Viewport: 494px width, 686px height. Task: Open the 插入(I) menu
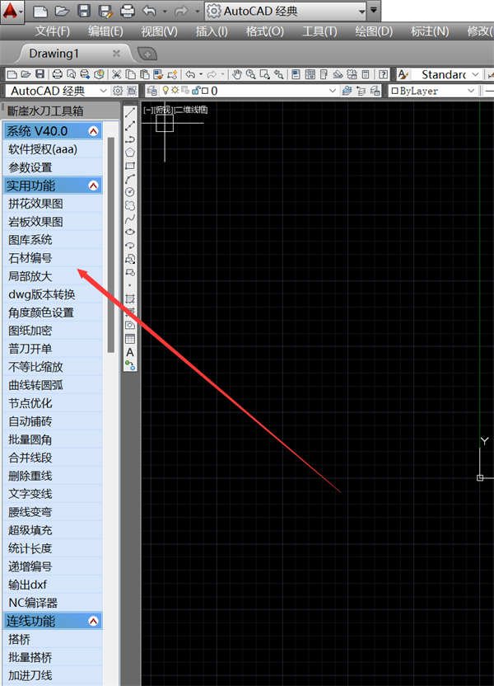[x=212, y=31]
